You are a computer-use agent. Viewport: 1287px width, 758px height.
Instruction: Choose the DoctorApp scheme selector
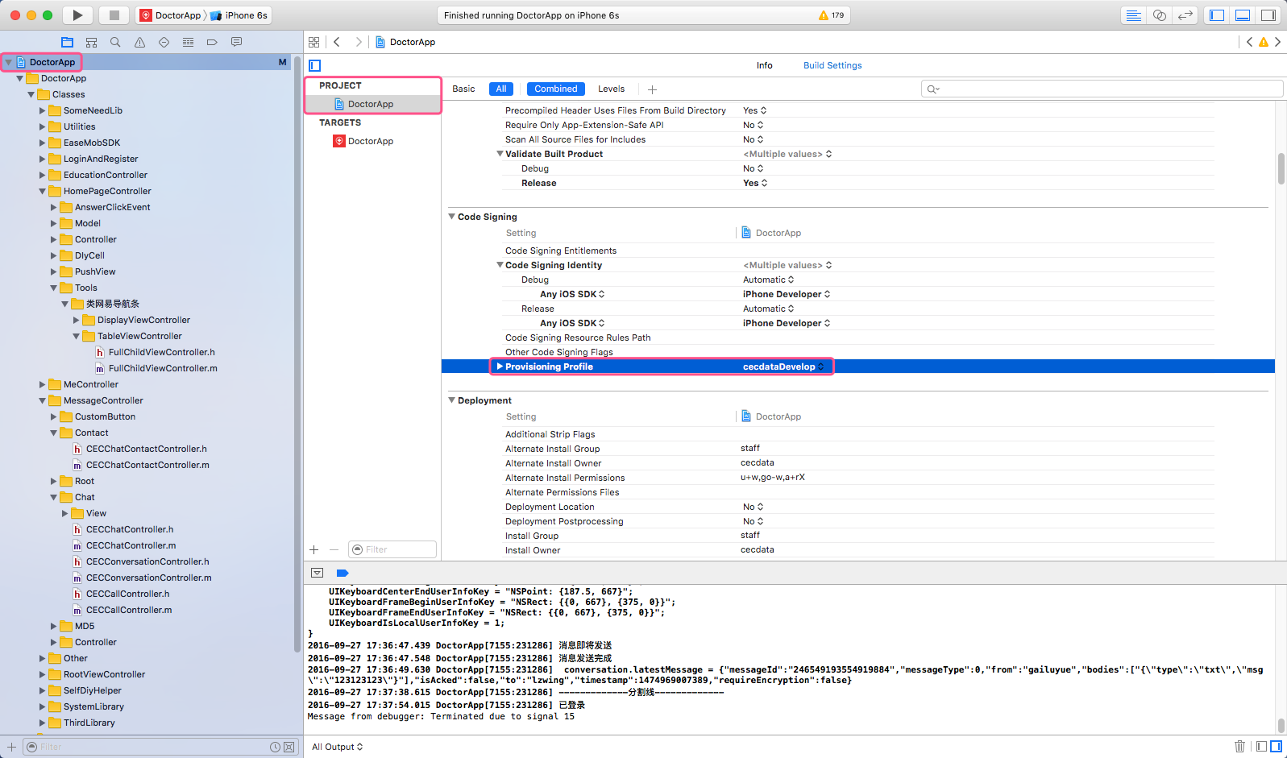(x=171, y=15)
